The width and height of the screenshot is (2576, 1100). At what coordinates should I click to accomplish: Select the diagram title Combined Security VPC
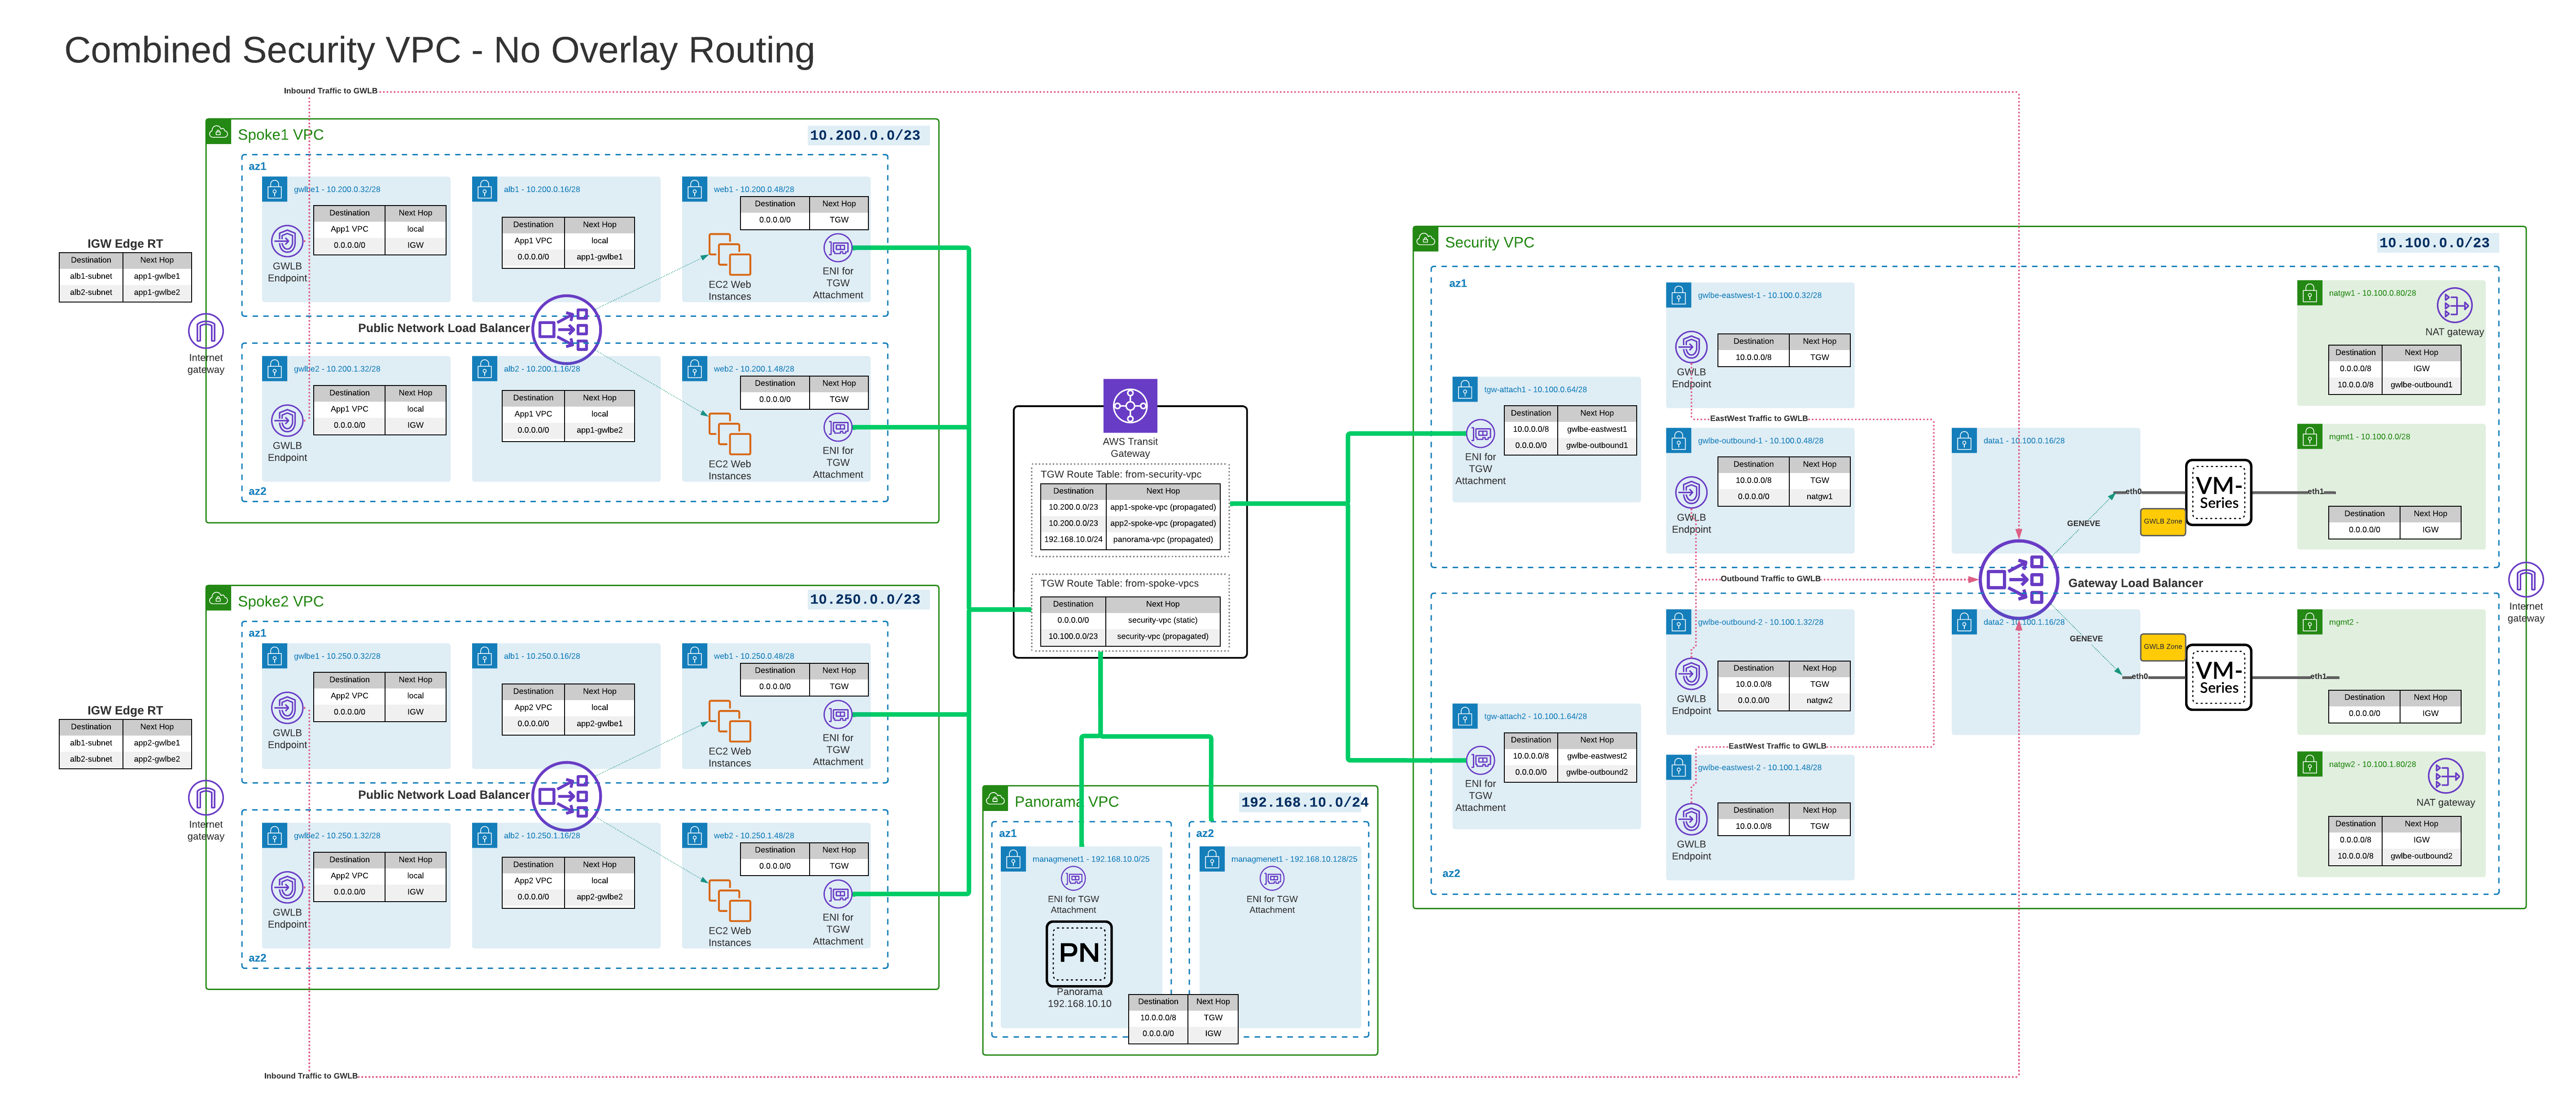pos(439,50)
